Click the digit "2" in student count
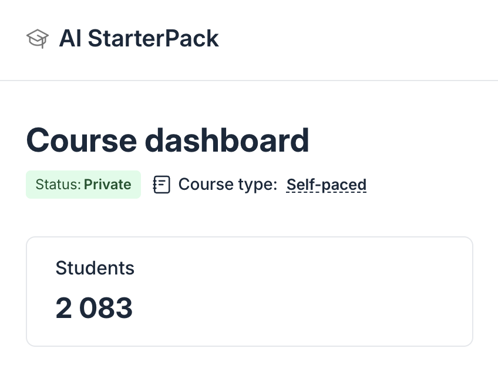Screen dimensions: 498x375 click(63, 308)
